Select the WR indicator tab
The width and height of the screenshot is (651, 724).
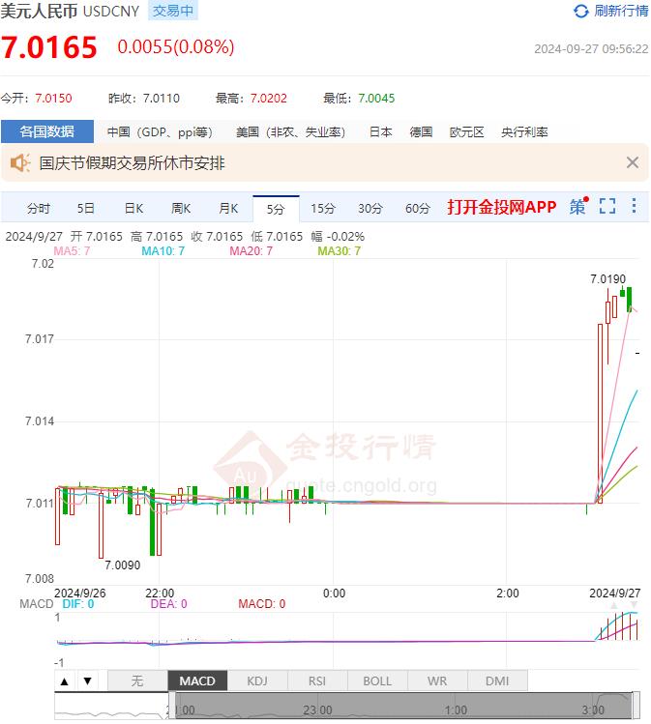[437, 681]
